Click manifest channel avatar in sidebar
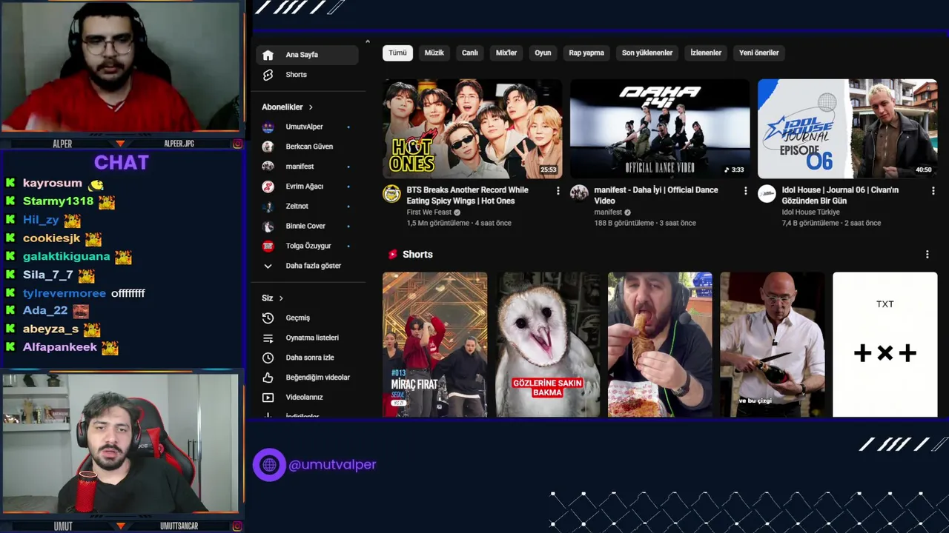This screenshot has height=533, width=949. click(268, 167)
